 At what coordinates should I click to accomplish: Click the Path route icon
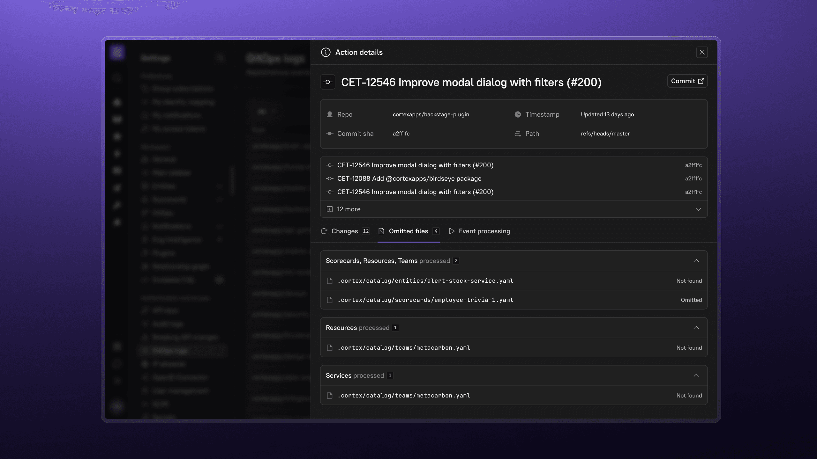518,134
